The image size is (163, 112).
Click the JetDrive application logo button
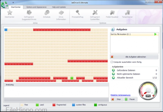point(4,5)
